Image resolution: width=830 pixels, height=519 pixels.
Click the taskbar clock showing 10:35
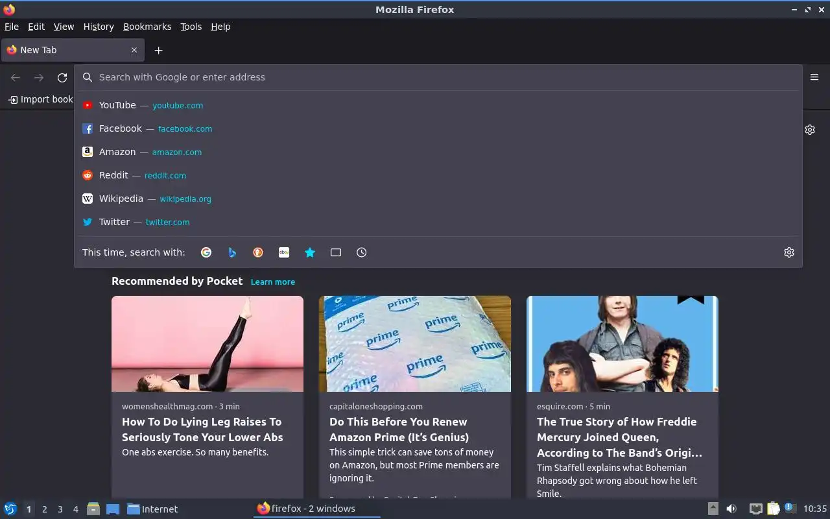pos(815,509)
